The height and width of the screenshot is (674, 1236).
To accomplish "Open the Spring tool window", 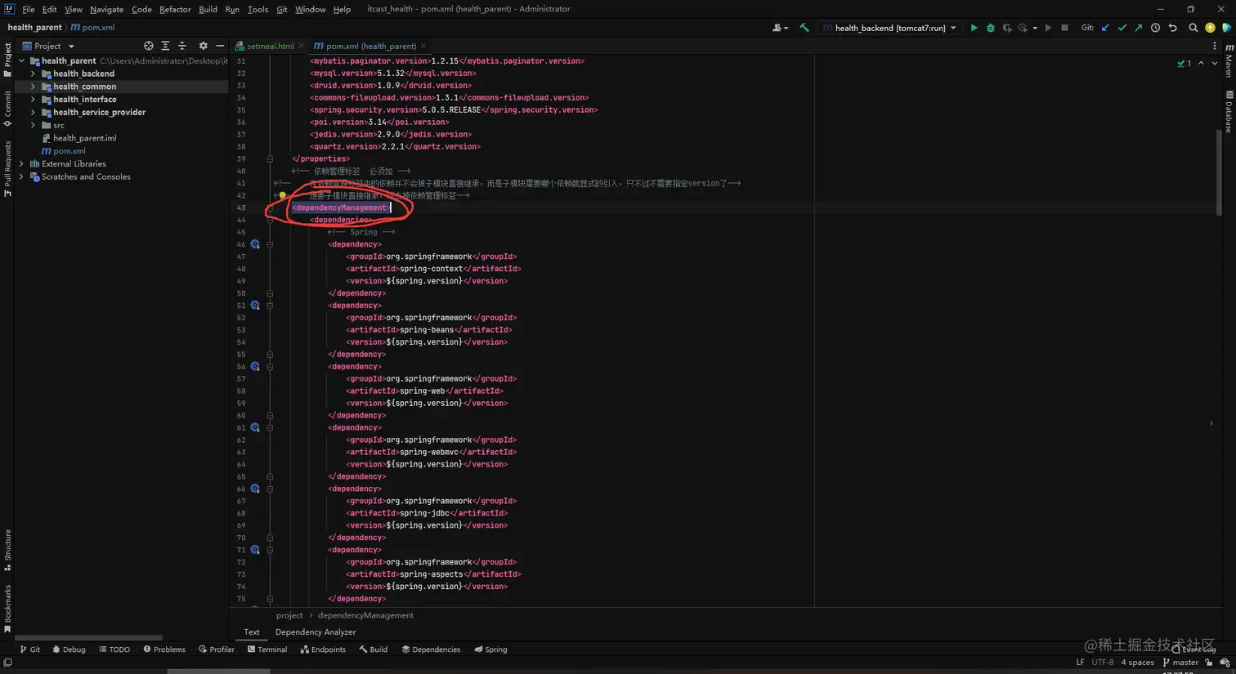I will click(x=490, y=649).
